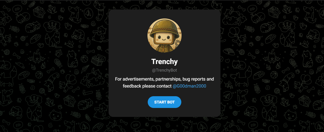This screenshot has height=132, width=324.
Task: Click the smiling face of the avatar character
Action: (x=164, y=38)
